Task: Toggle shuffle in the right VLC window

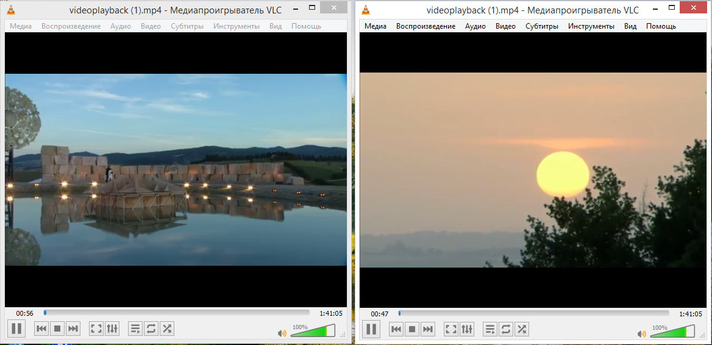Action: [x=521, y=329]
